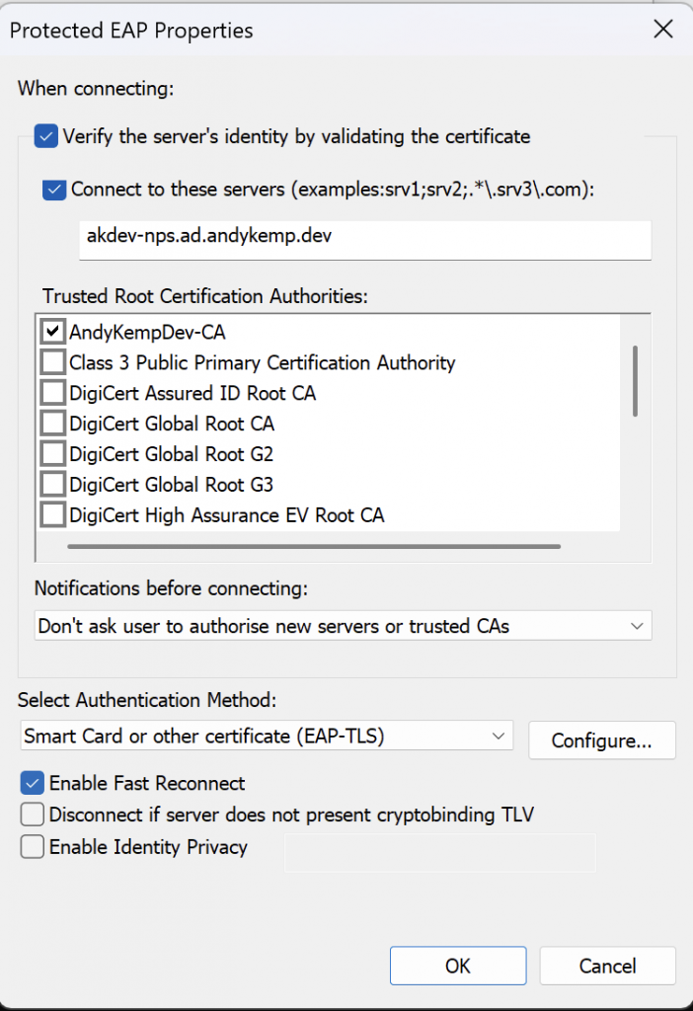The width and height of the screenshot is (693, 1011).
Task: Uncheck AndyKempDev-CA trusted root
Action: coord(53,332)
